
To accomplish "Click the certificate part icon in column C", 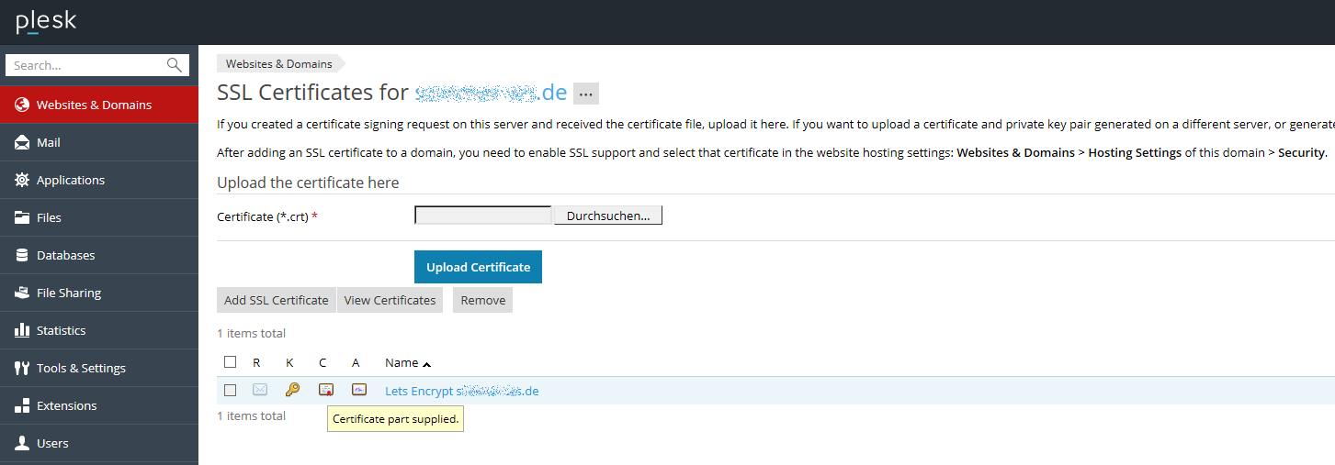I will (325, 390).
